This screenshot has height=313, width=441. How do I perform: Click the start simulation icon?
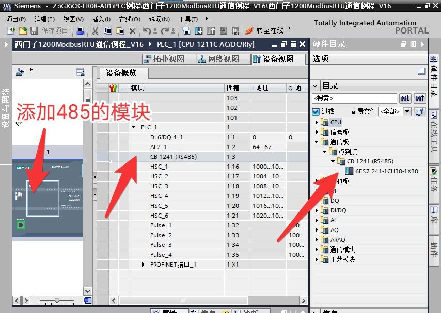coord(223,30)
